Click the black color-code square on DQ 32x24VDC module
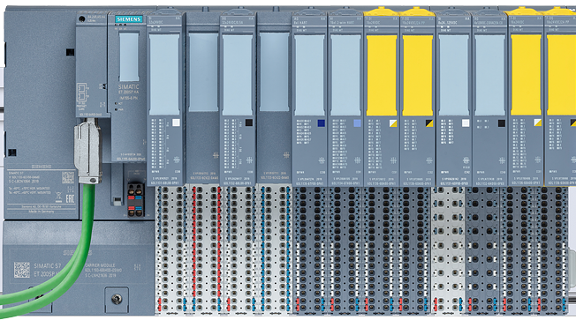 tap(249, 123)
